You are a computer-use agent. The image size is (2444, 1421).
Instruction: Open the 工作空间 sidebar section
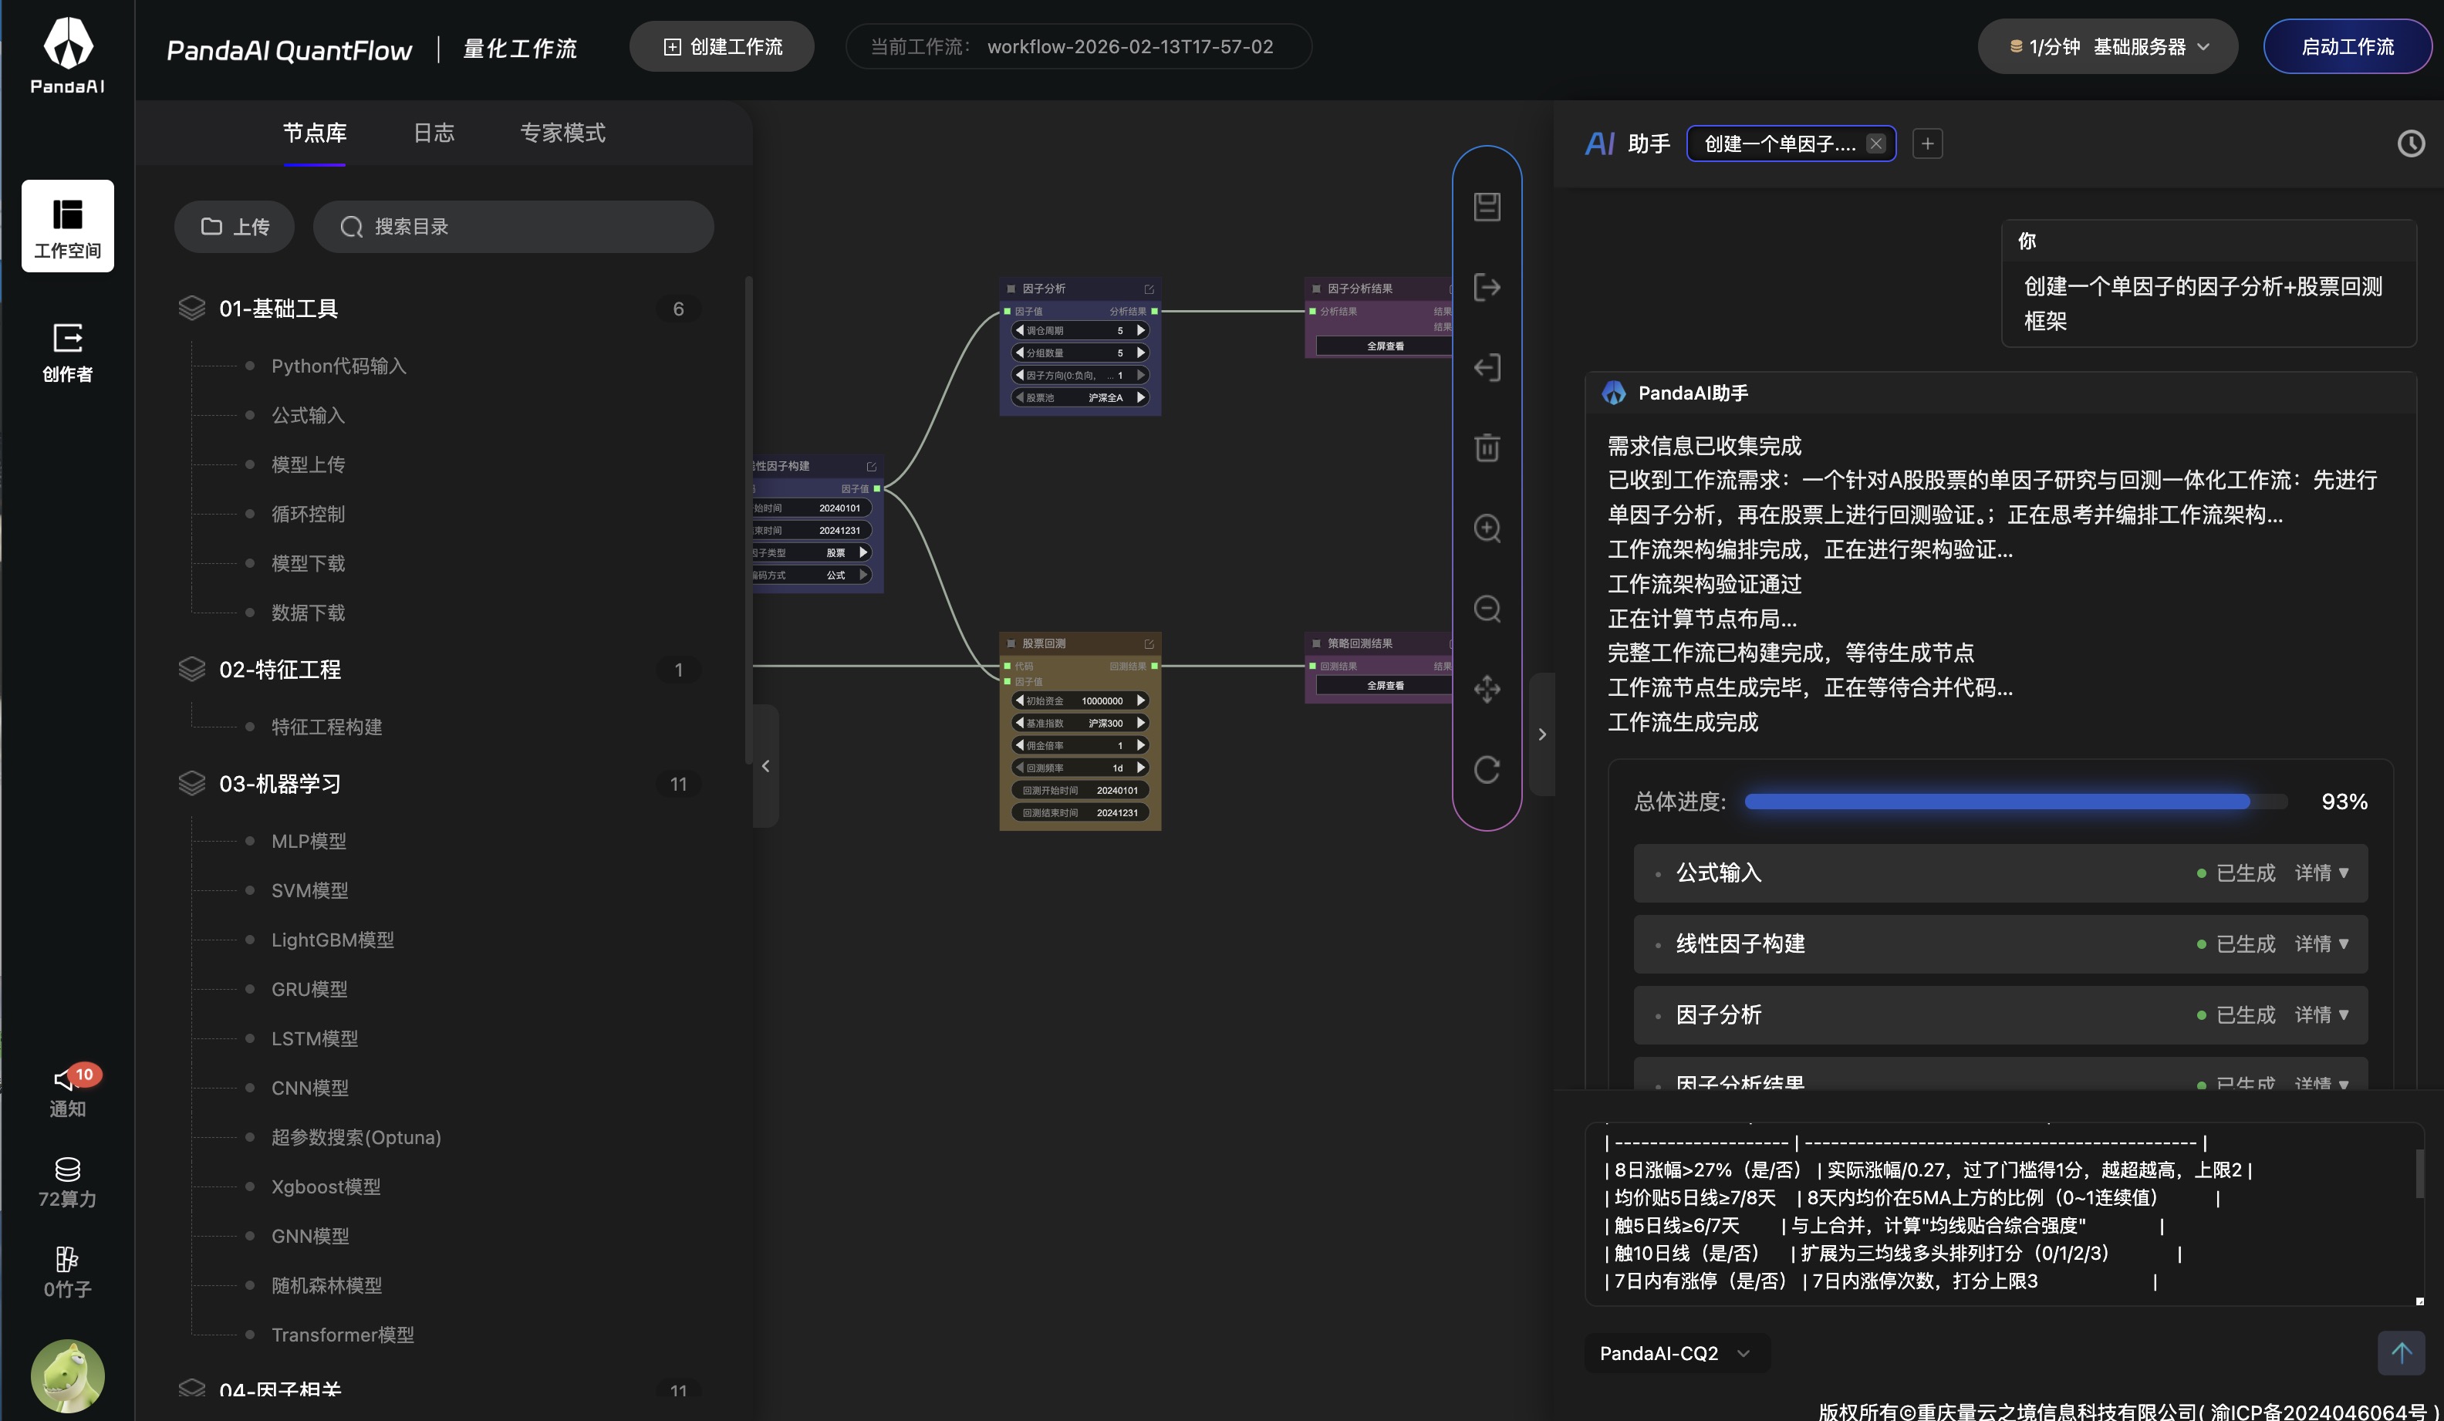[68, 226]
